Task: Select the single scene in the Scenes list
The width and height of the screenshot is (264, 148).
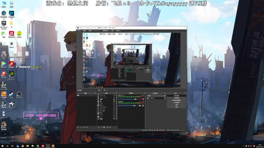Action: [x=86, y=95]
